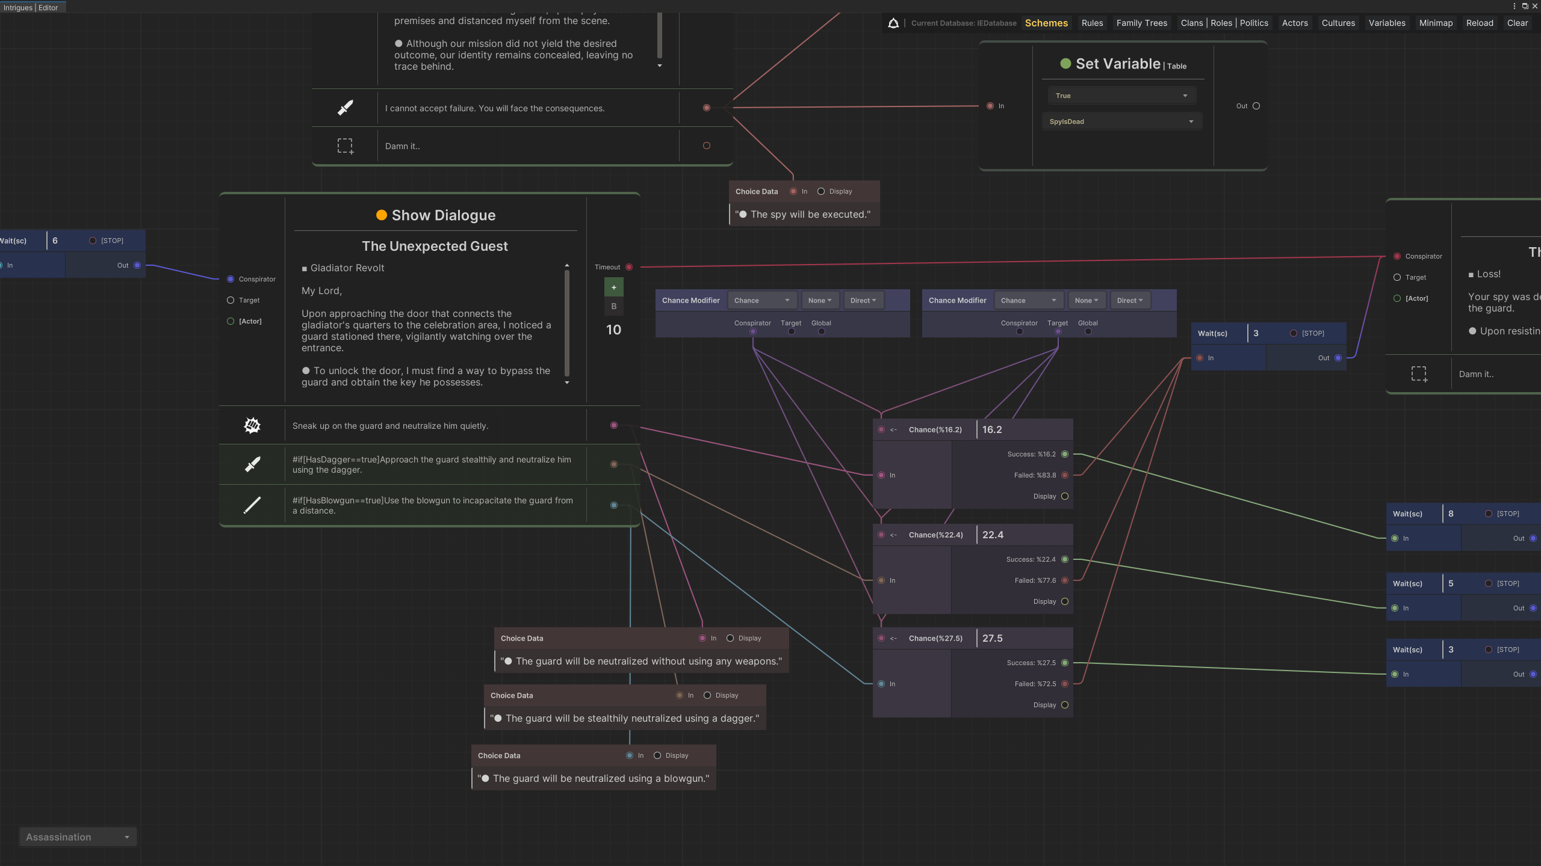Viewport: 1541px width, 866px height.
Task: Click the green plus button under Timeout
Action: pos(613,287)
